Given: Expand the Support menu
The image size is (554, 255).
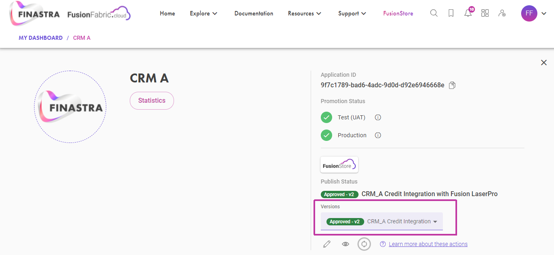Looking at the screenshot, I should 352,13.
